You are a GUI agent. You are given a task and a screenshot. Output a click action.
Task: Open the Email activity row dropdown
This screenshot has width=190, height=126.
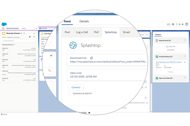click(x=185, y=62)
